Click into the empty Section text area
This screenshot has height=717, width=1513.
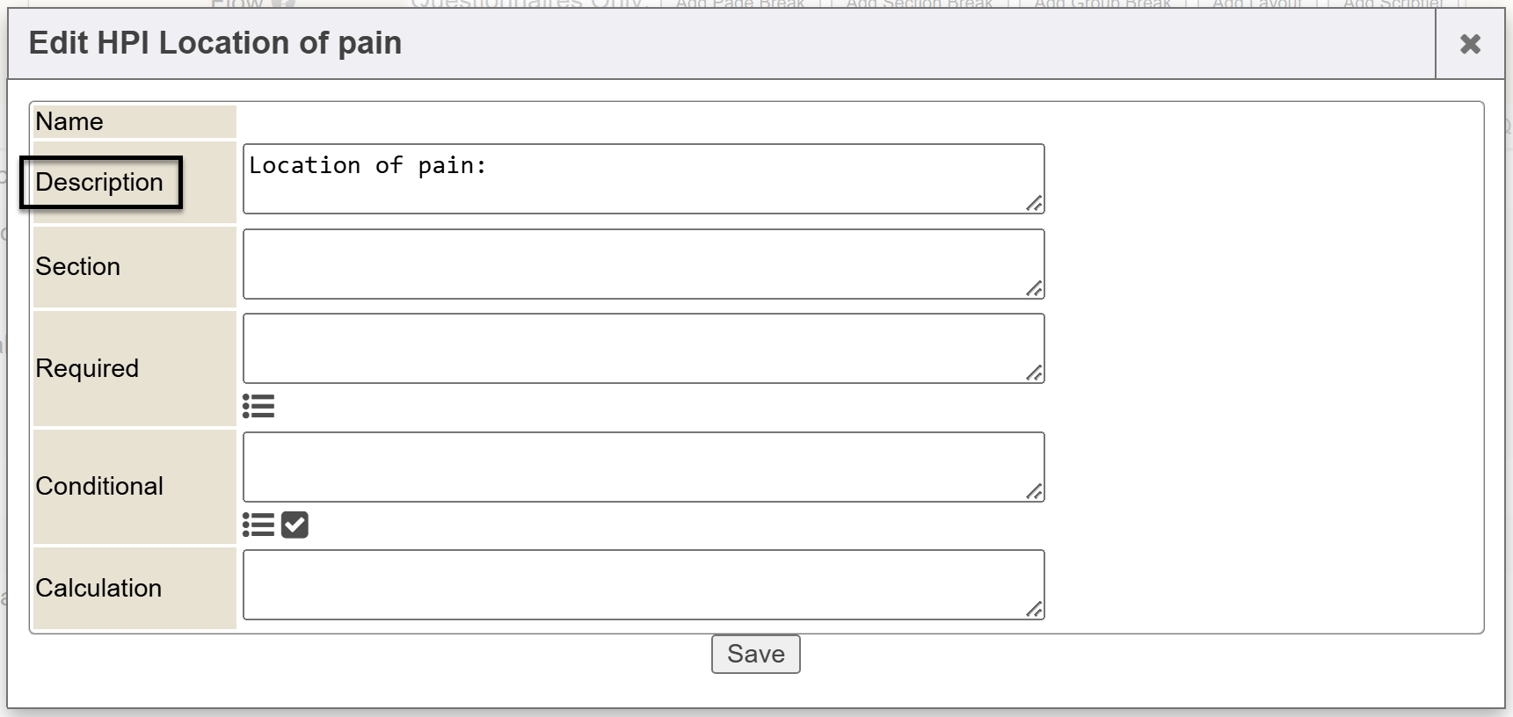coord(643,264)
